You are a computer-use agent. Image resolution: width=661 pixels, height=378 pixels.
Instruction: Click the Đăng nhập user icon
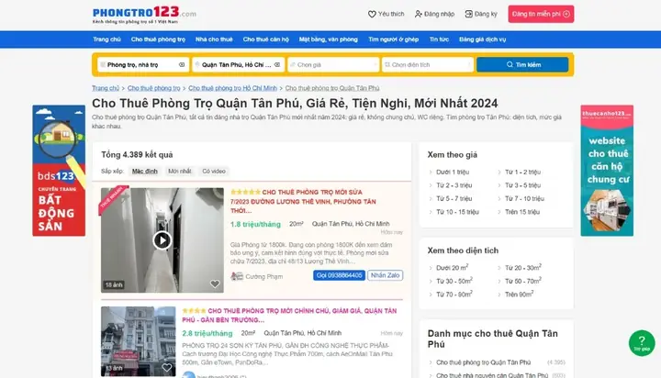tap(419, 14)
